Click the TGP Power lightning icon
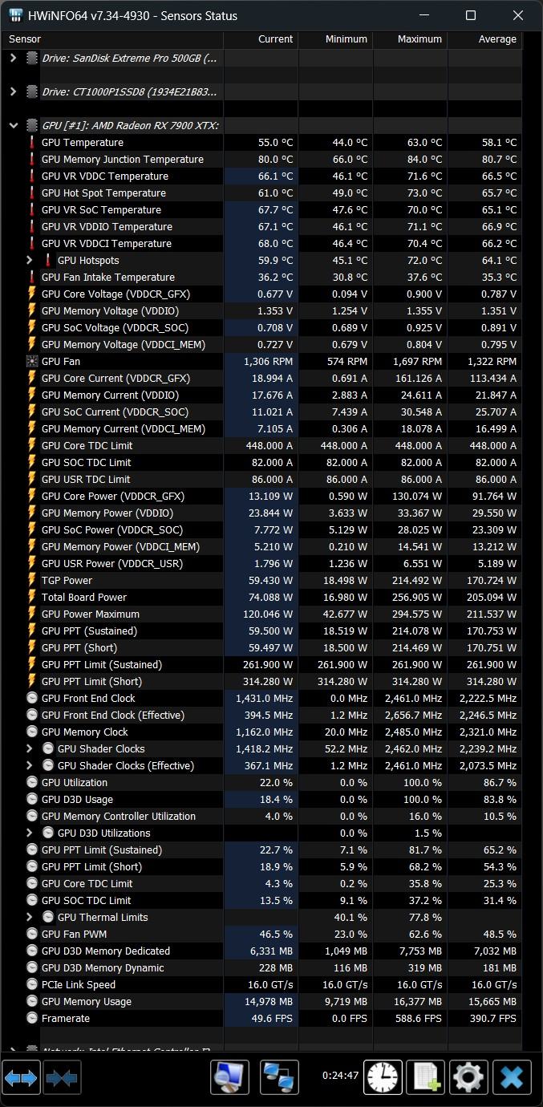This screenshot has width=543, height=1107. pyautogui.click(x=32, y=580)
